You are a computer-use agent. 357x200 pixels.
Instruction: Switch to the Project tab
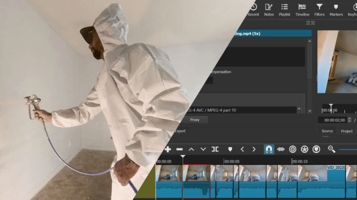pos(347,131)
